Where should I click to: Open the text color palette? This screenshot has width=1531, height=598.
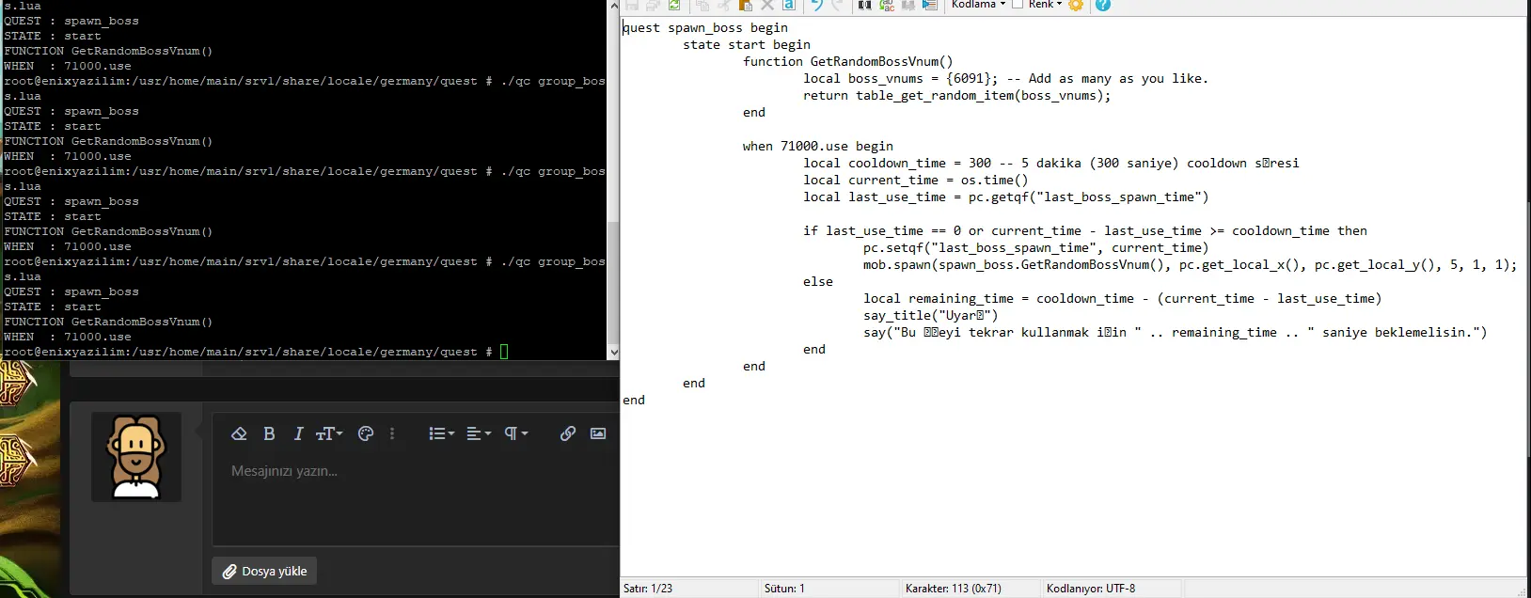tap(366, 433)
